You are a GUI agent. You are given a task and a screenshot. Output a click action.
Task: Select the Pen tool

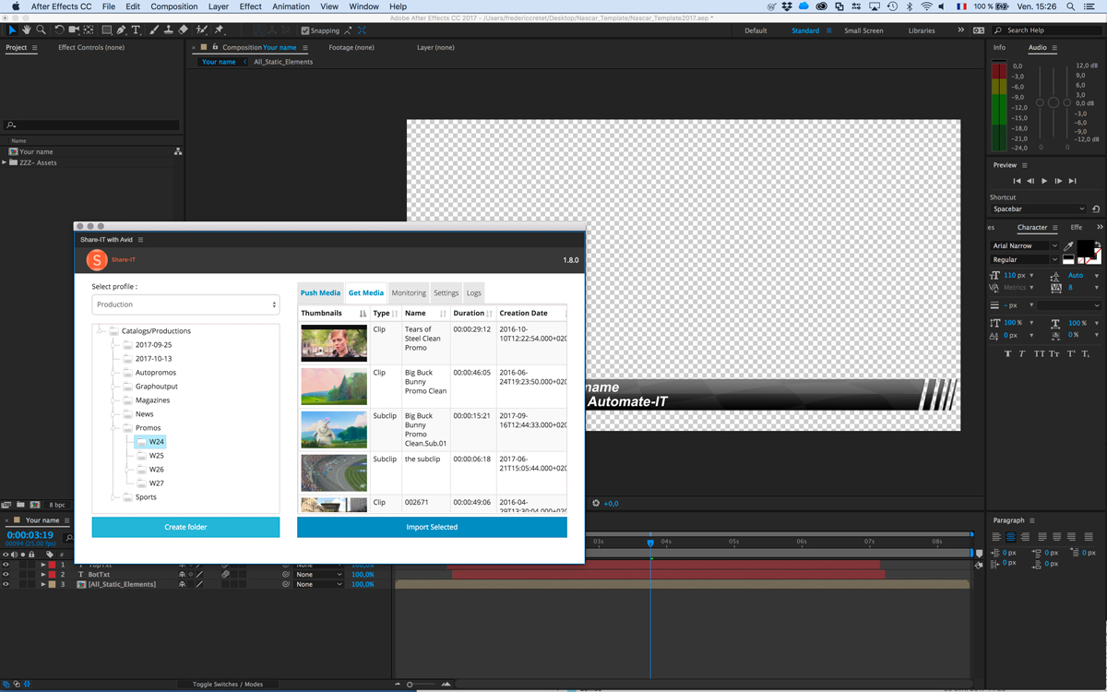(122, 30)
